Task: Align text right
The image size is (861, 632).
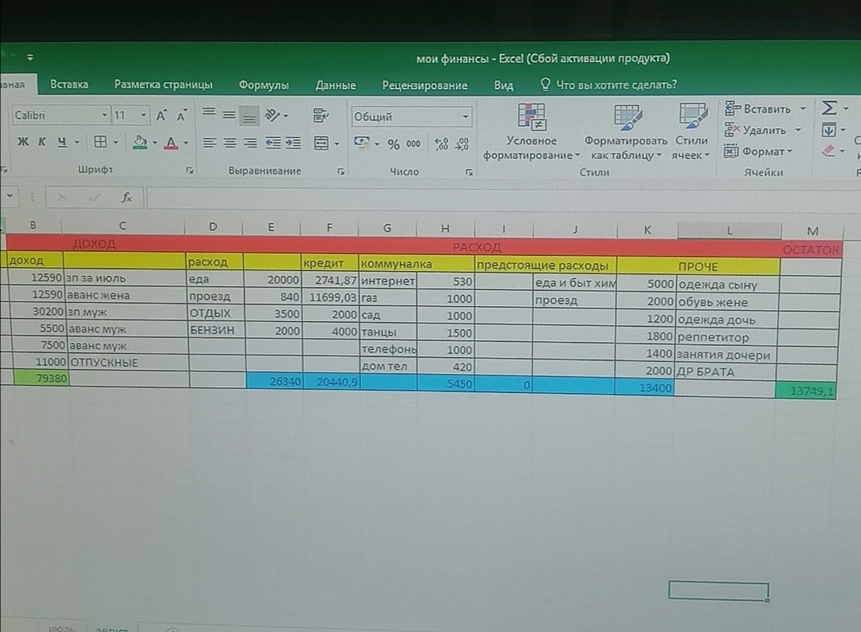Action: coord(250,143)
